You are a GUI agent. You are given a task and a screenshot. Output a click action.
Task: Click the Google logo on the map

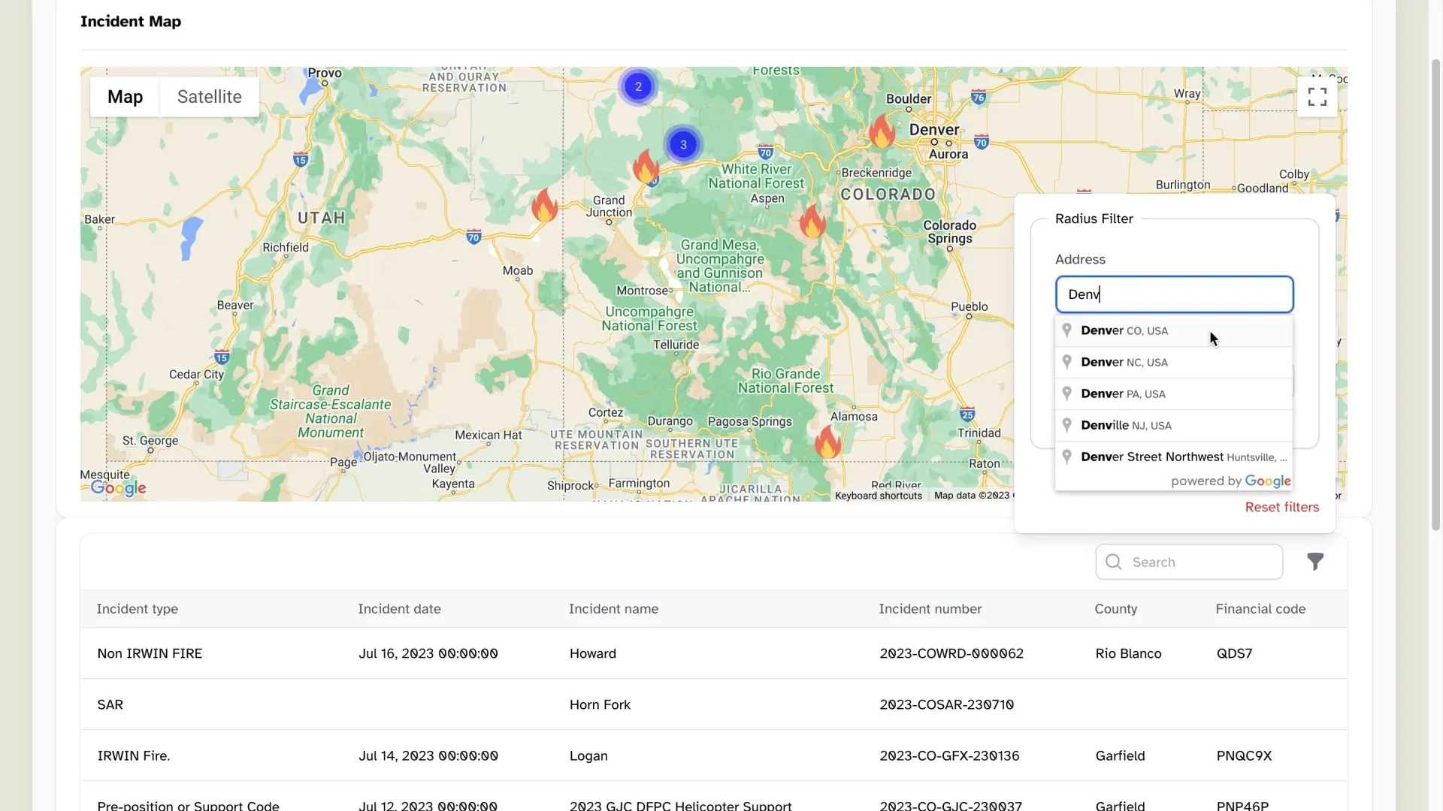pos(117,487)
